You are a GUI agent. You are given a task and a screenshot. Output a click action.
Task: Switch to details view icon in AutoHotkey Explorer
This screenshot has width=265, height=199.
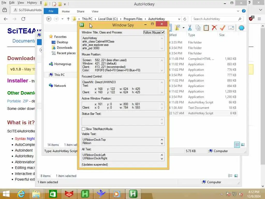237,145
